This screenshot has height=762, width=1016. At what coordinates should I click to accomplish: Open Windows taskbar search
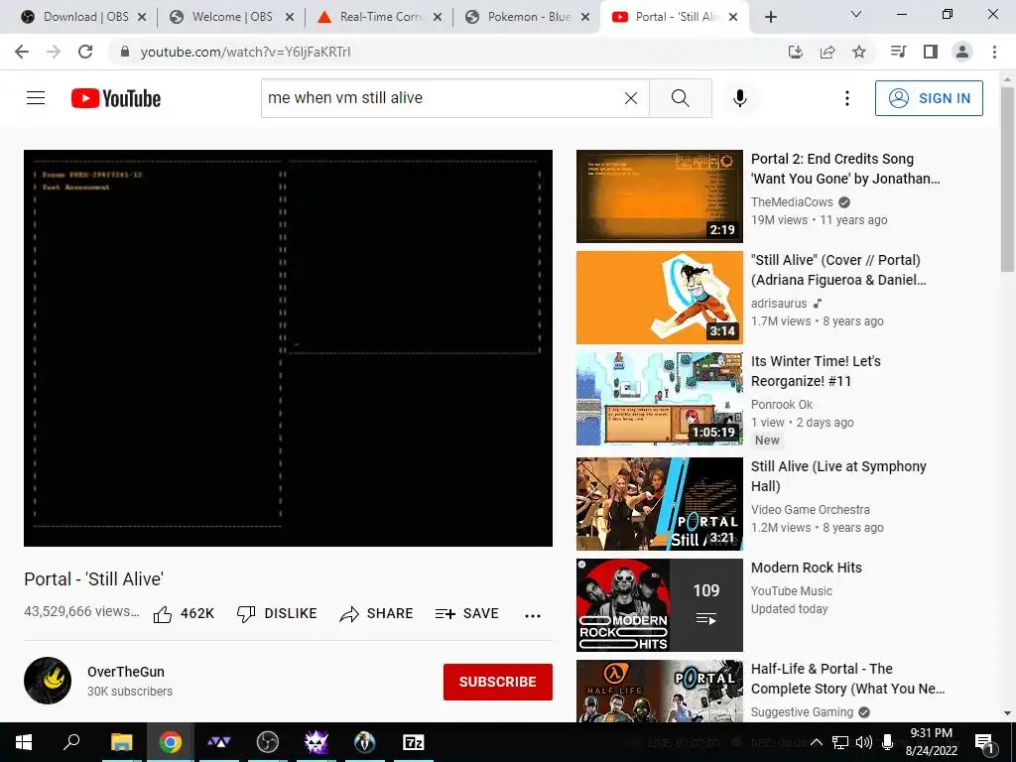click(x=71, y=742)
